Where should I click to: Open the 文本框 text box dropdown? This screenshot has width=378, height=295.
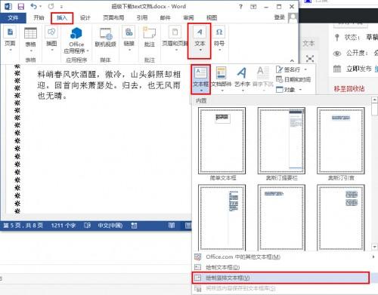pos(201,79)
